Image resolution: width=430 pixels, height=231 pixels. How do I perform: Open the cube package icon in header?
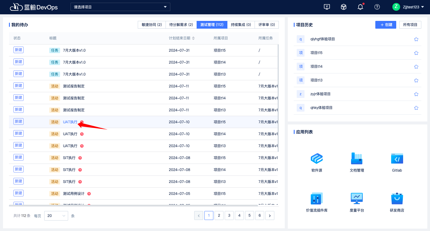344,7
